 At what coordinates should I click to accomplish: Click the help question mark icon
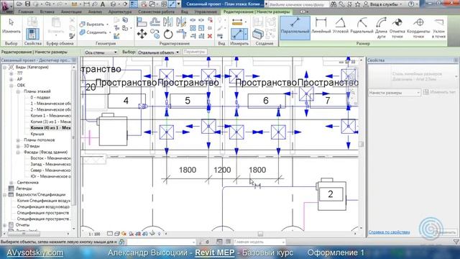pyautogui.click(x=411, y=4)
